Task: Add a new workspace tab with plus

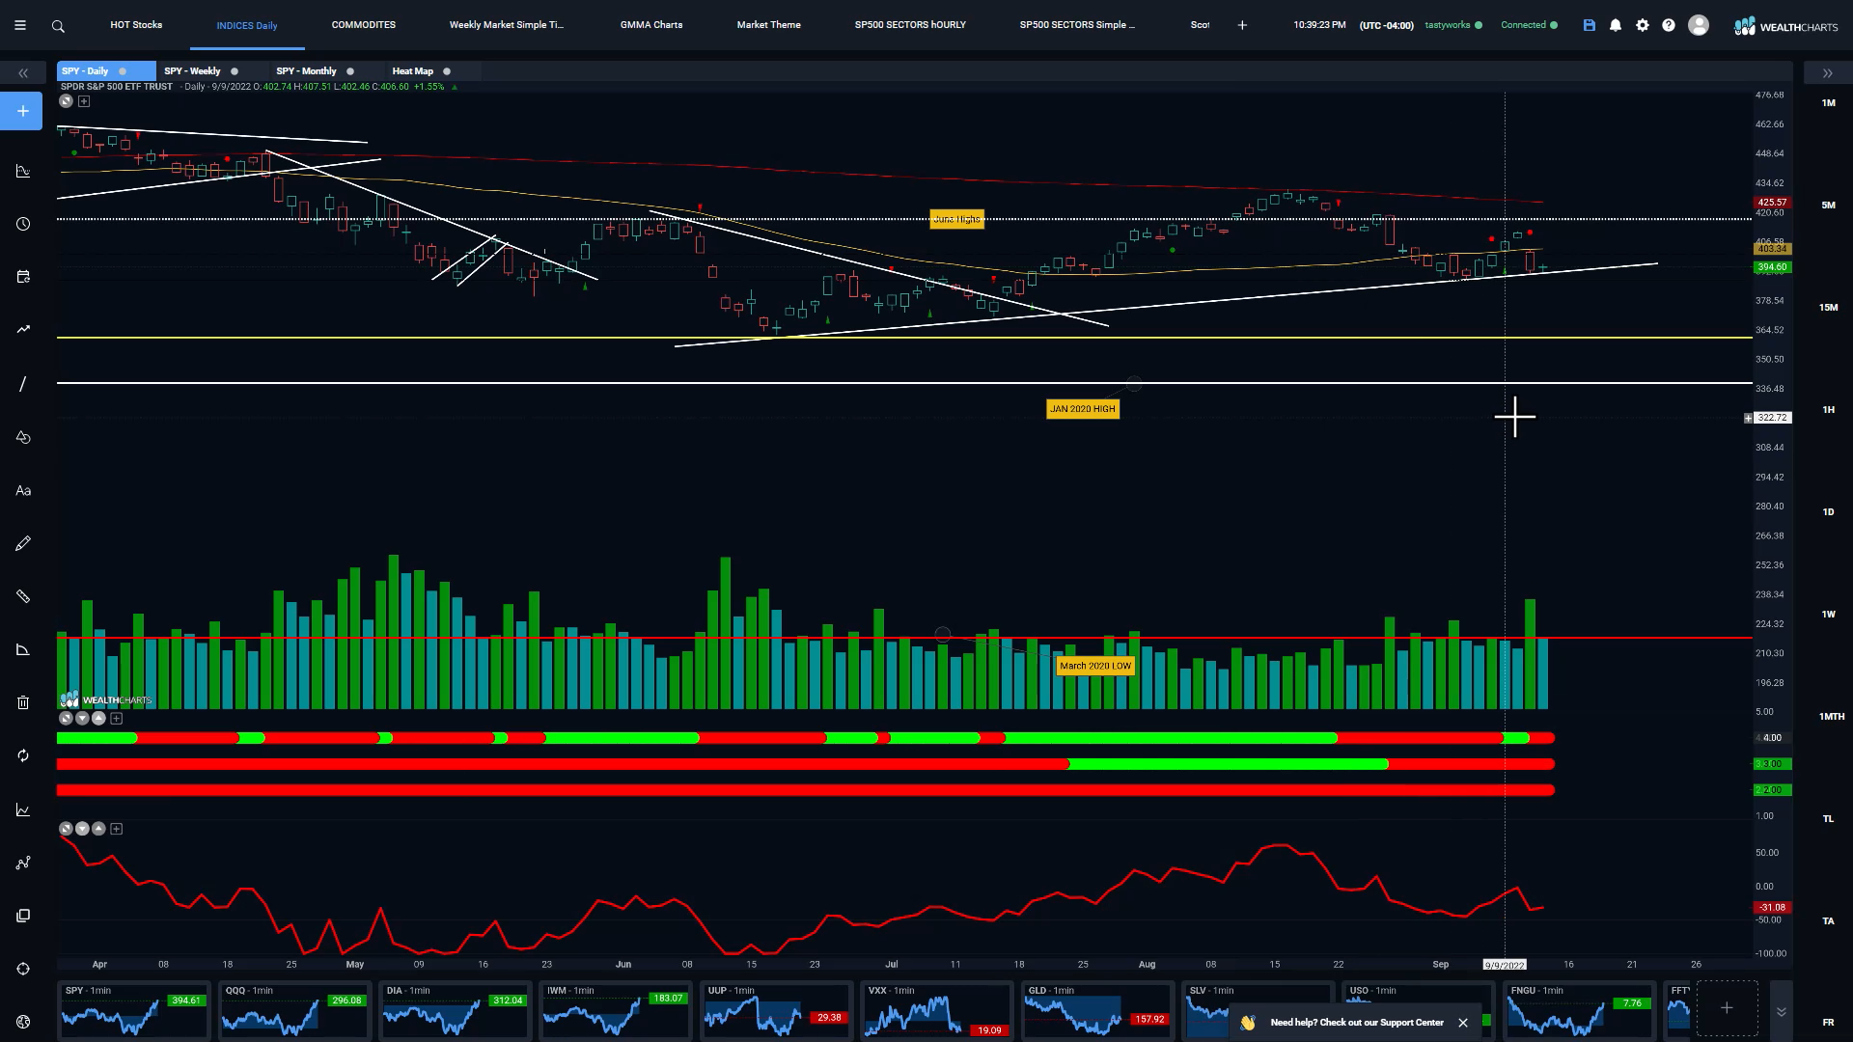Action: [1242, 25]
